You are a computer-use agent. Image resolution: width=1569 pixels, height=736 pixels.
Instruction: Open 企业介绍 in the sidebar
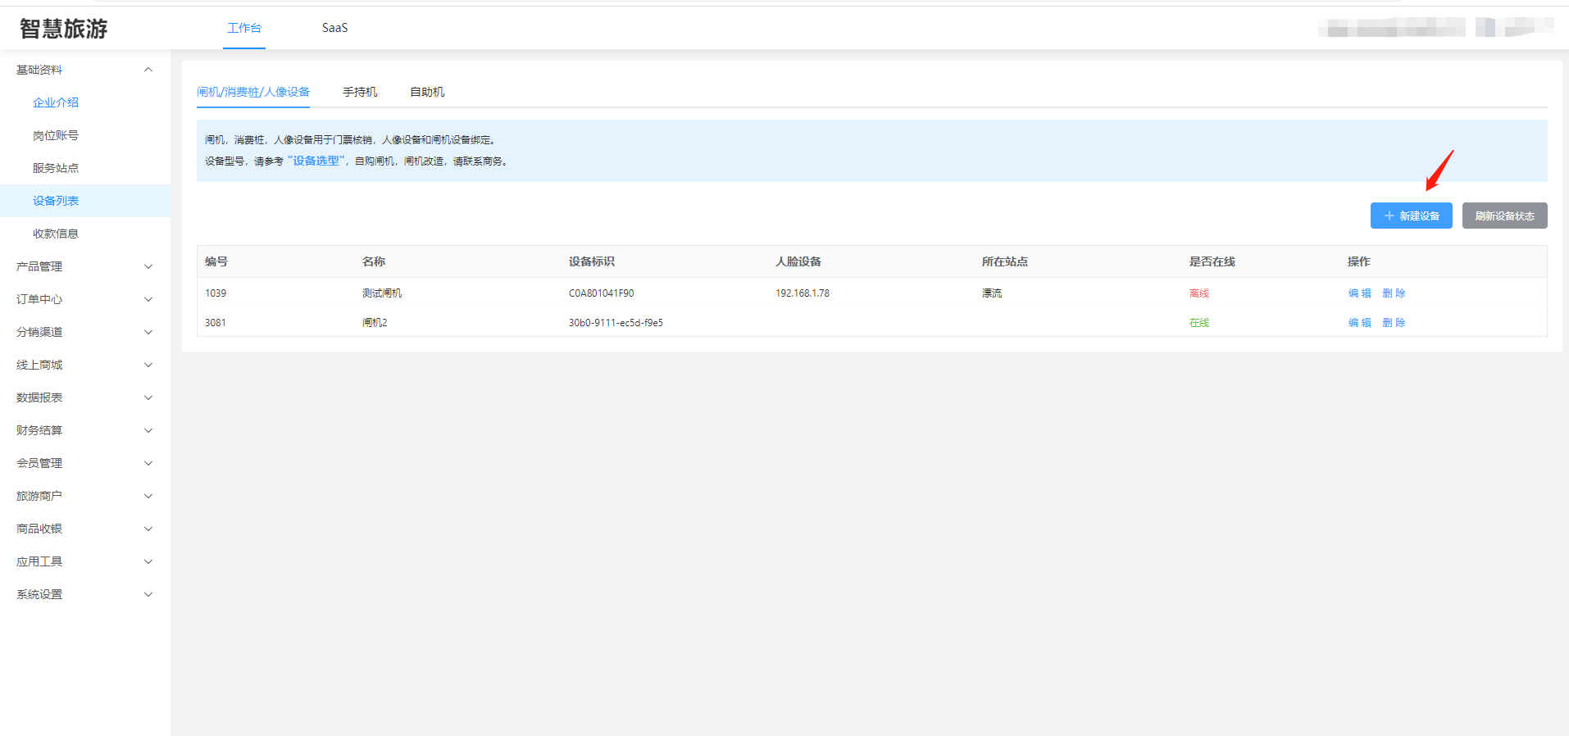click(x=56, y=102)
